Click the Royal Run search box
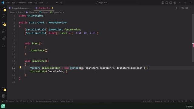This screenshot has height=109, width=194. pos(102,3)
